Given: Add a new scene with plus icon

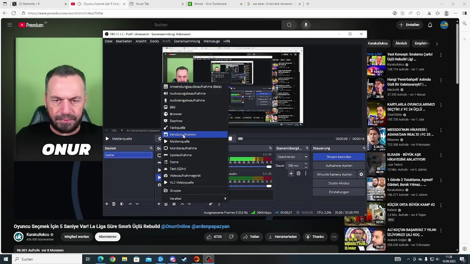Looking at the screenshot, I should 107,204.
